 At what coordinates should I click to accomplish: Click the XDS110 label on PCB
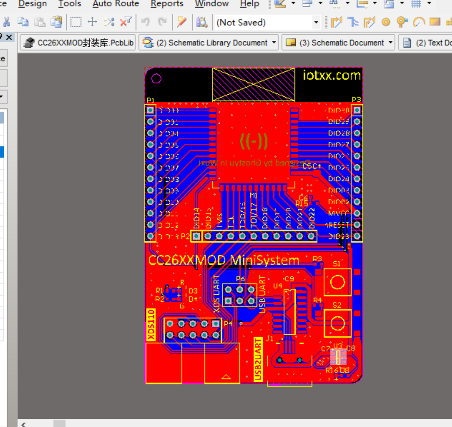151,325
